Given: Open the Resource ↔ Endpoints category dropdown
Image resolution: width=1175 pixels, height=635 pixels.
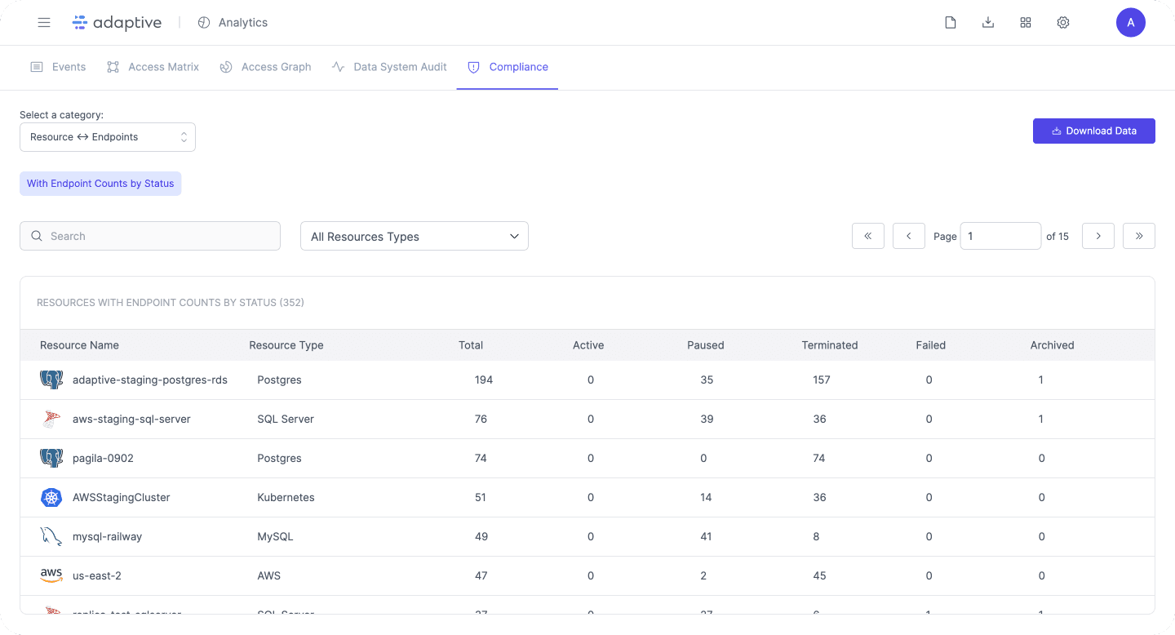Looking at the screenshot, I should (108, 137).
